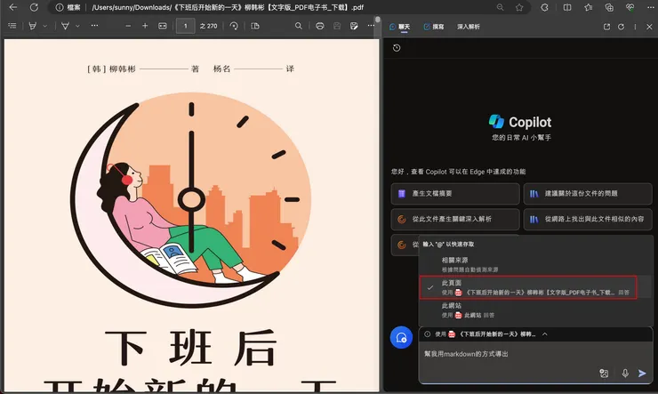Expand the draw tool options arrow

(x=77, y=26)
